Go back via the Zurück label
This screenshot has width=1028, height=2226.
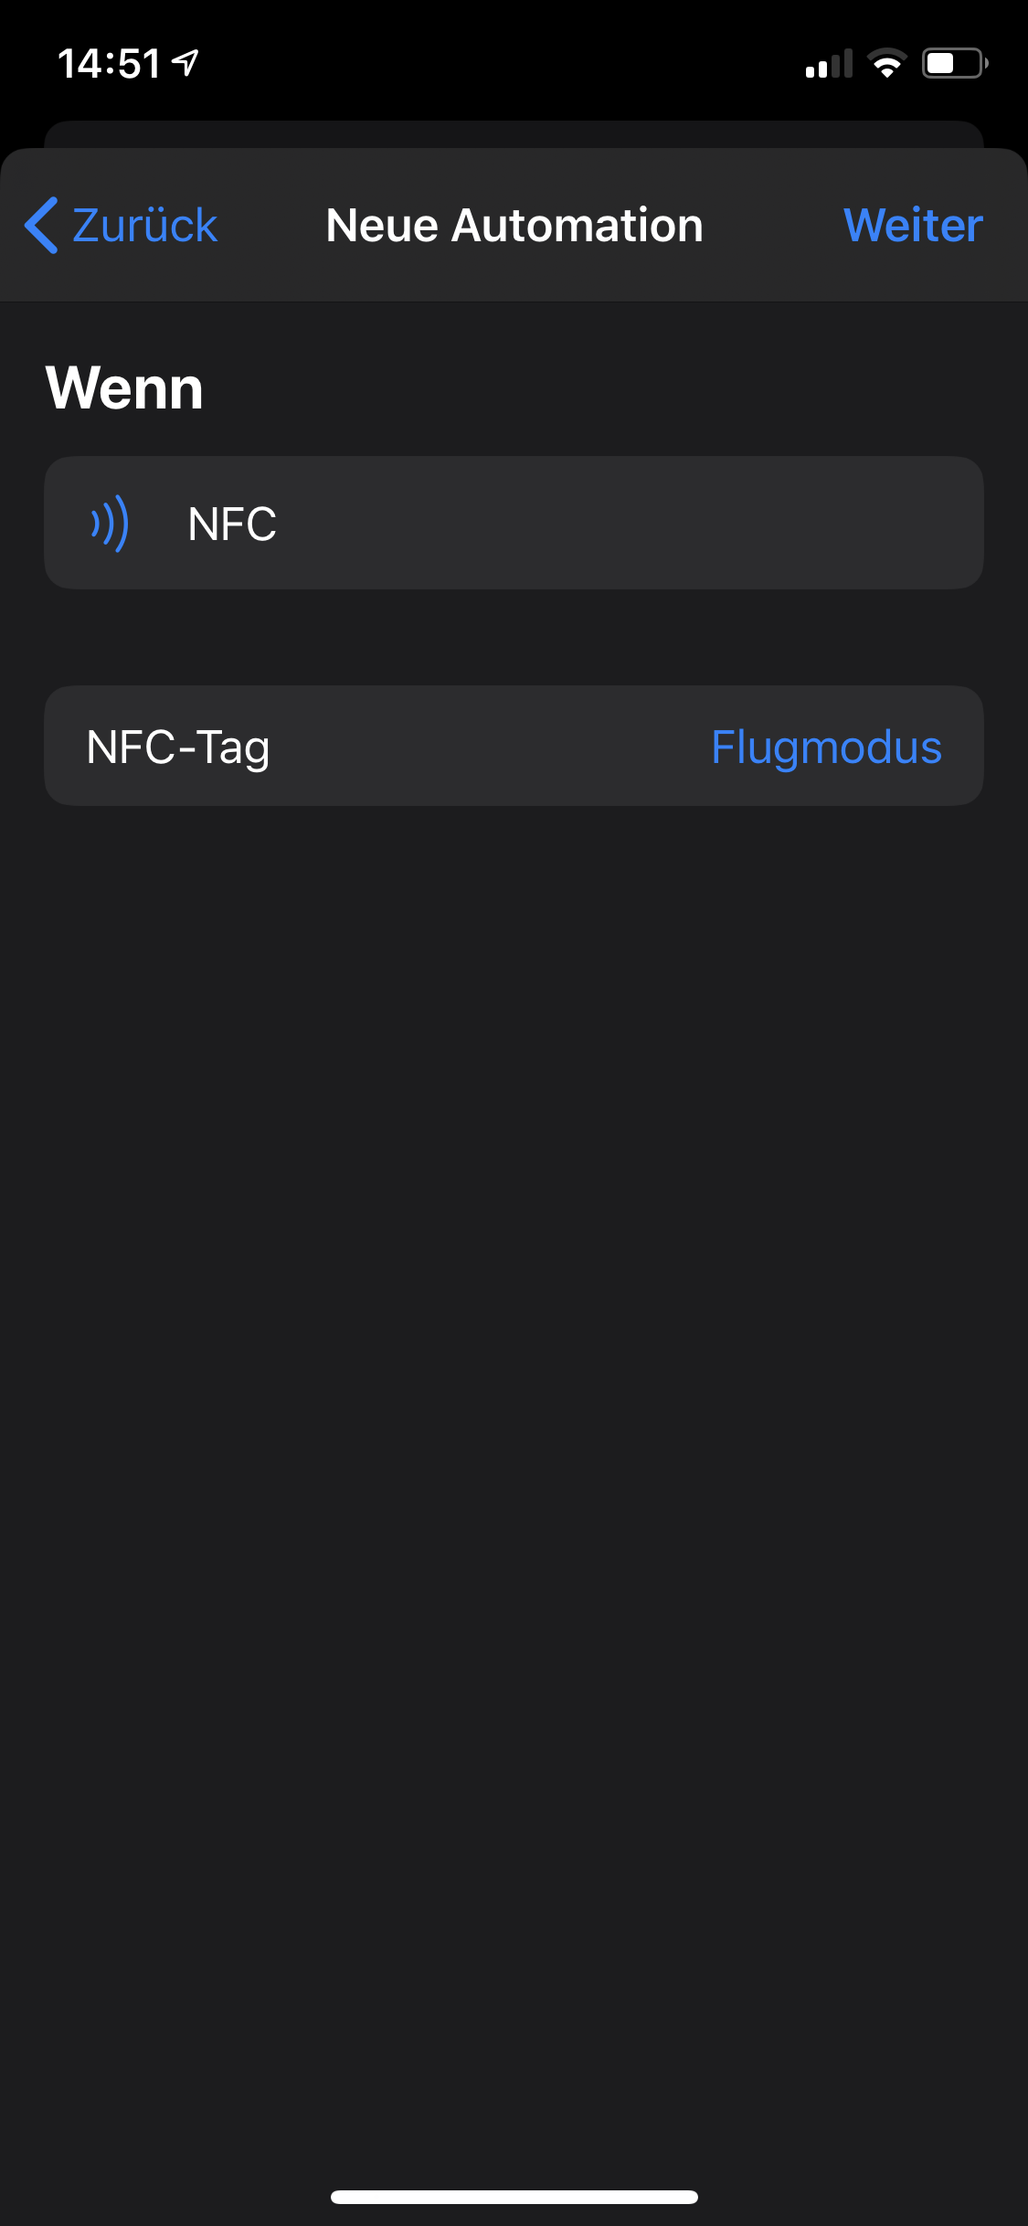[x=144, y=225]
